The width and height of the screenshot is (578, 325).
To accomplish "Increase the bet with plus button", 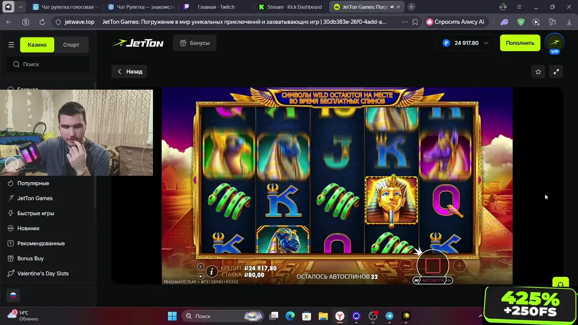I will [459, 266].
